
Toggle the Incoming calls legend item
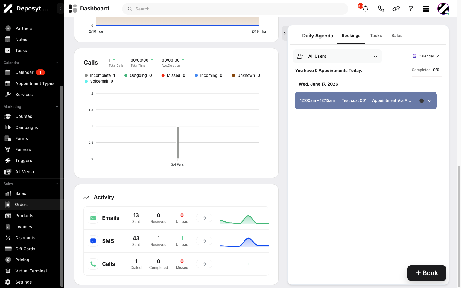point(209,75)
